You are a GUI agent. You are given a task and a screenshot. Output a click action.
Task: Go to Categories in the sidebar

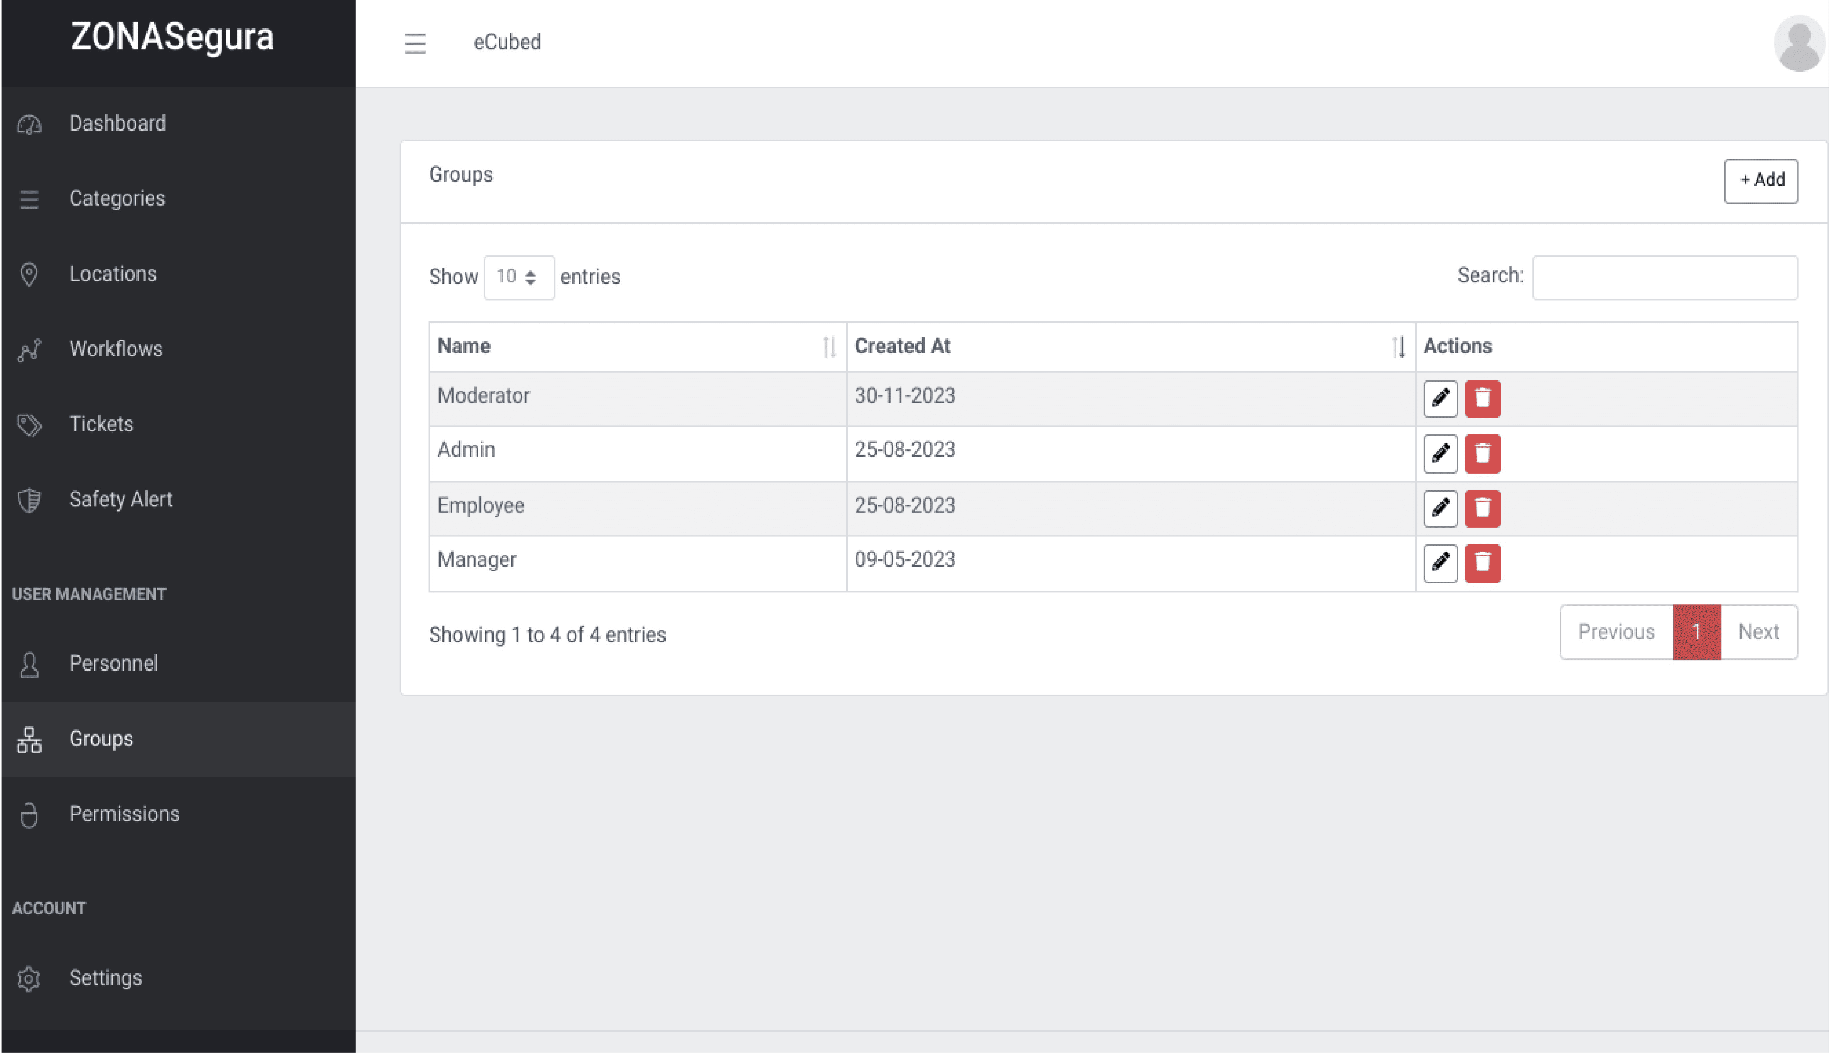point(178,199)
